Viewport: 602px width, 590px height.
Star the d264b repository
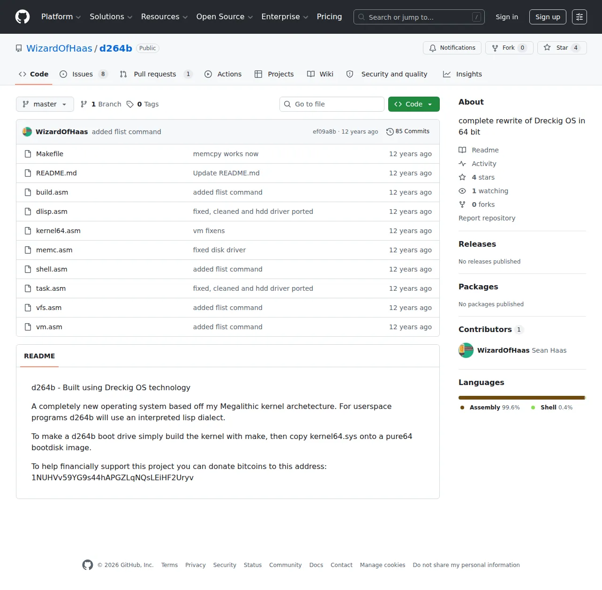click(x=562, y=48)
